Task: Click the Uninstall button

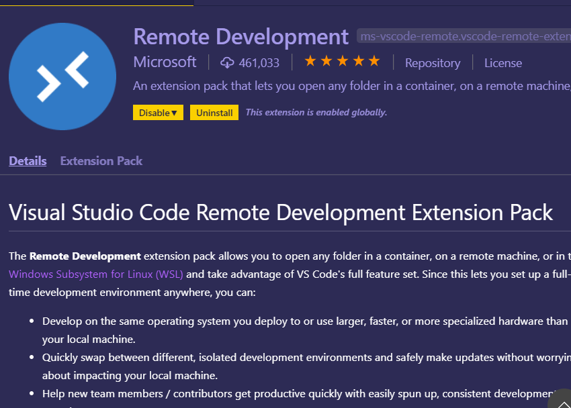Action: pos(214,112)
